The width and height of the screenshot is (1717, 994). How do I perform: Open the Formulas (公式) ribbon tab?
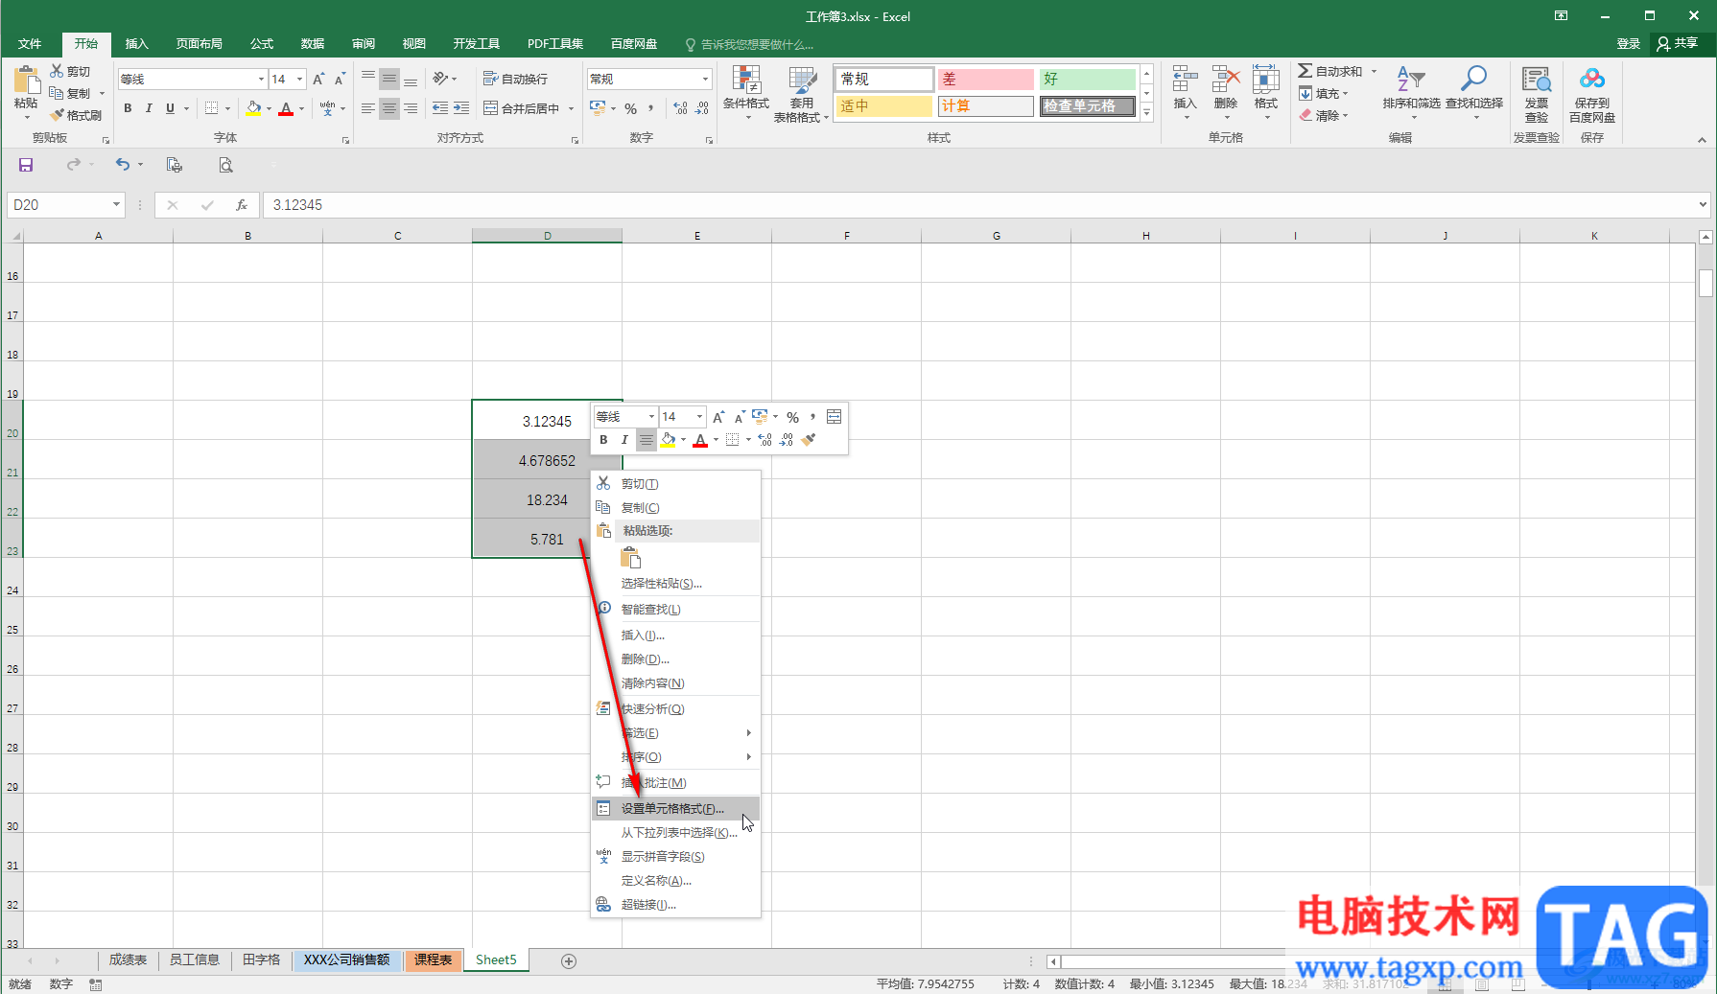[x=262, y=44]
